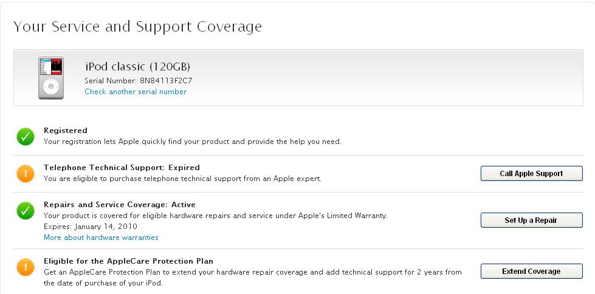595x294 pixels.
Task: Click the Call Apple Support button
Action: tap(531, 173)
